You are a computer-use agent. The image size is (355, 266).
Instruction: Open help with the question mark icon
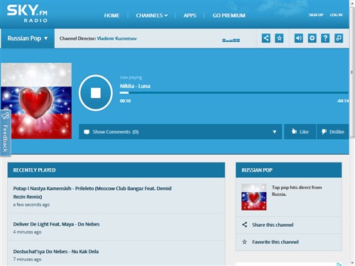pyautogui.click(x=325, y=38)
